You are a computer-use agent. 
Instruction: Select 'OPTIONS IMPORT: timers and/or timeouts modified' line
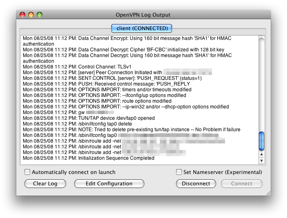pos(107,90)
